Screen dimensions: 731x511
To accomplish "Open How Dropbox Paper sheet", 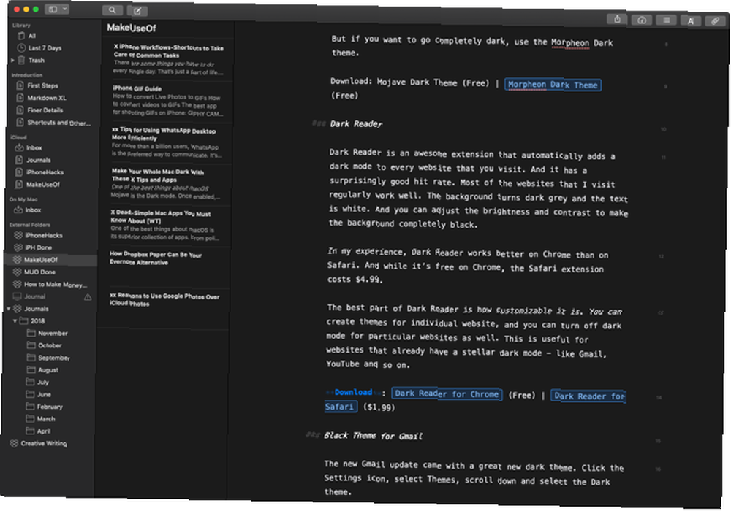I will (x=164, y=266).
